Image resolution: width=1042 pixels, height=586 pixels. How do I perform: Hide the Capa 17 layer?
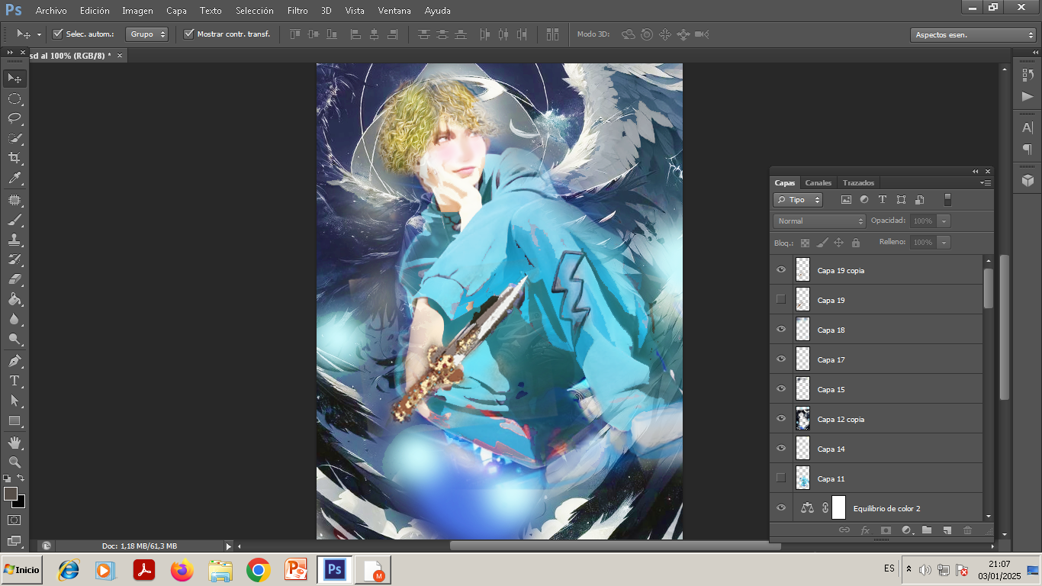tap(780, 359)
